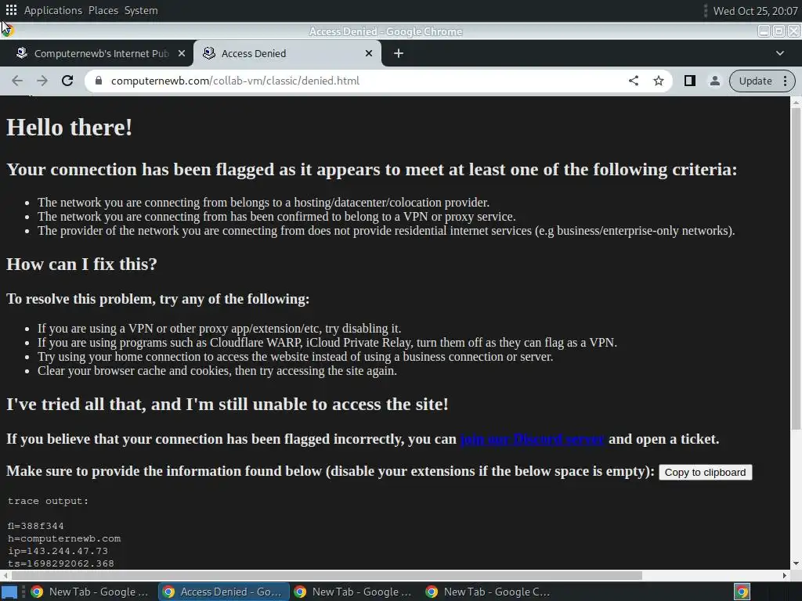Click Chrome icon in system tray
The height and width of the screenshot is (601, 802).
(x=742, y=592)
